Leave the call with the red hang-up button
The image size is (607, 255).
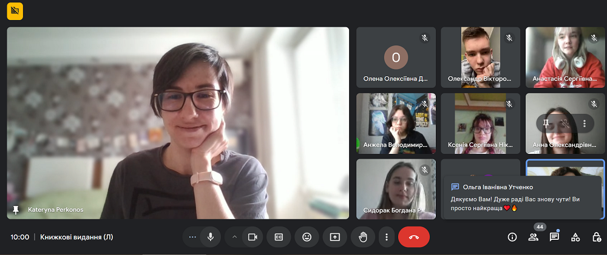pyautogui.click(x=413, y=237)
